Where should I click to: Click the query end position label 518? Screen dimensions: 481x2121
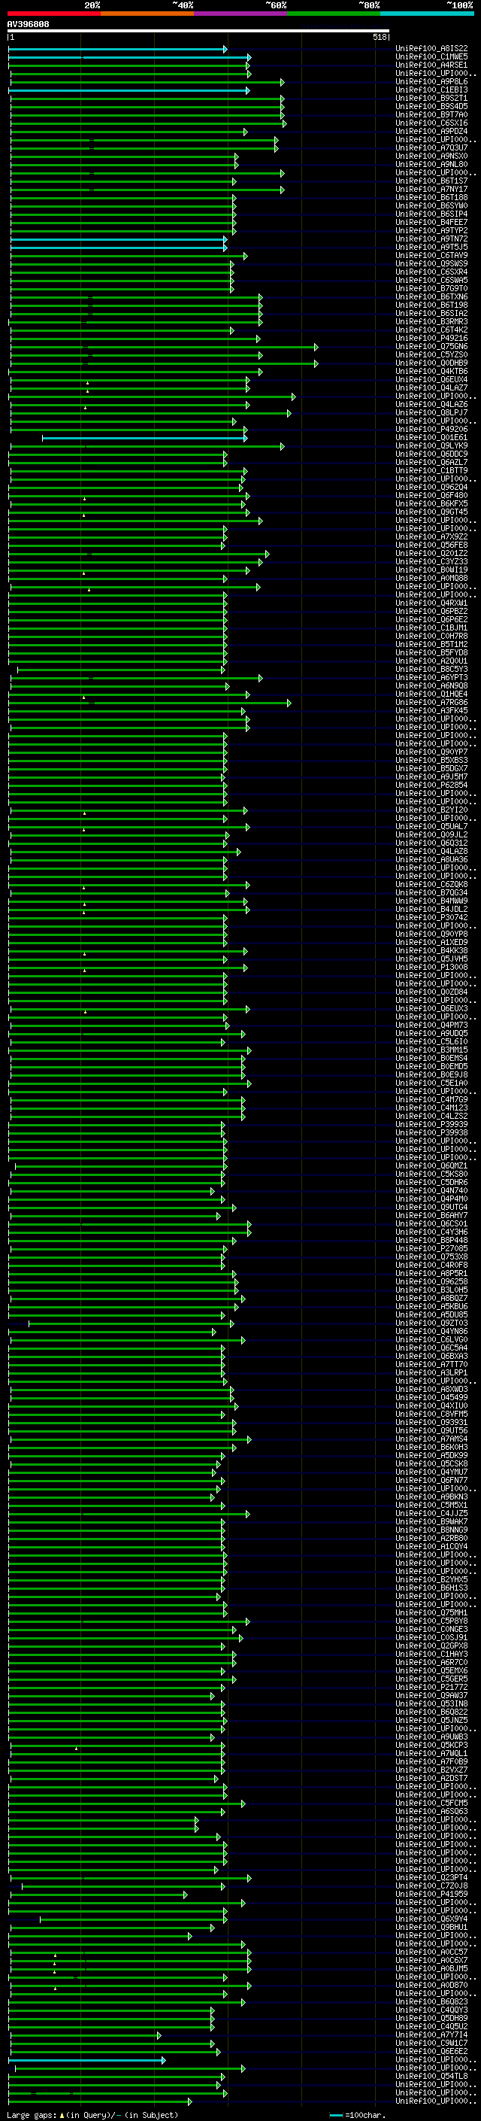click(x=379, y=37)
